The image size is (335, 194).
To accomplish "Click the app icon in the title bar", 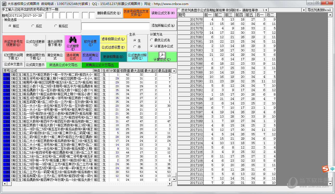I will 4,4.
